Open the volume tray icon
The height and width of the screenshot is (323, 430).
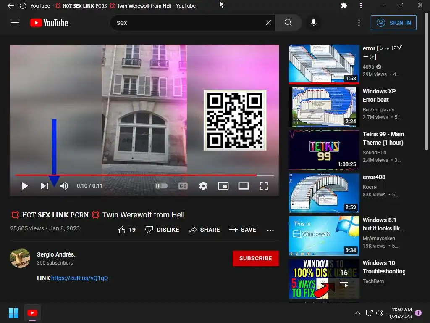(380, 313)
